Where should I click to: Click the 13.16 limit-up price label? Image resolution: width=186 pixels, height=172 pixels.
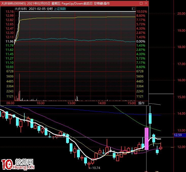(10, 12)
